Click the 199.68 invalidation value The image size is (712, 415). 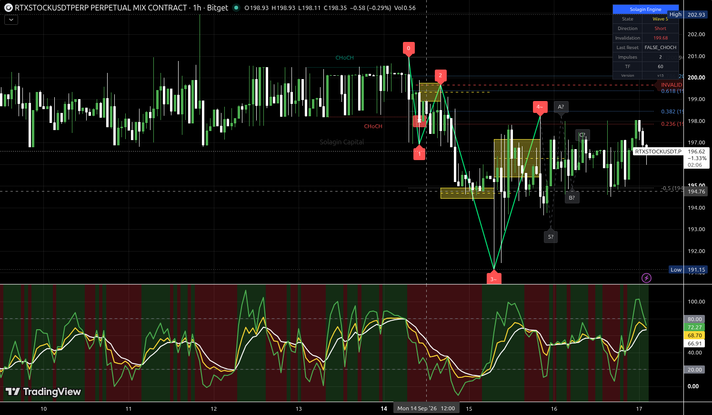(x=660, y=38)
